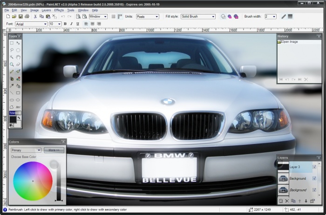Open the Edit menu
Viewport: 326px width, 215px height.
(x=14, y=10)
